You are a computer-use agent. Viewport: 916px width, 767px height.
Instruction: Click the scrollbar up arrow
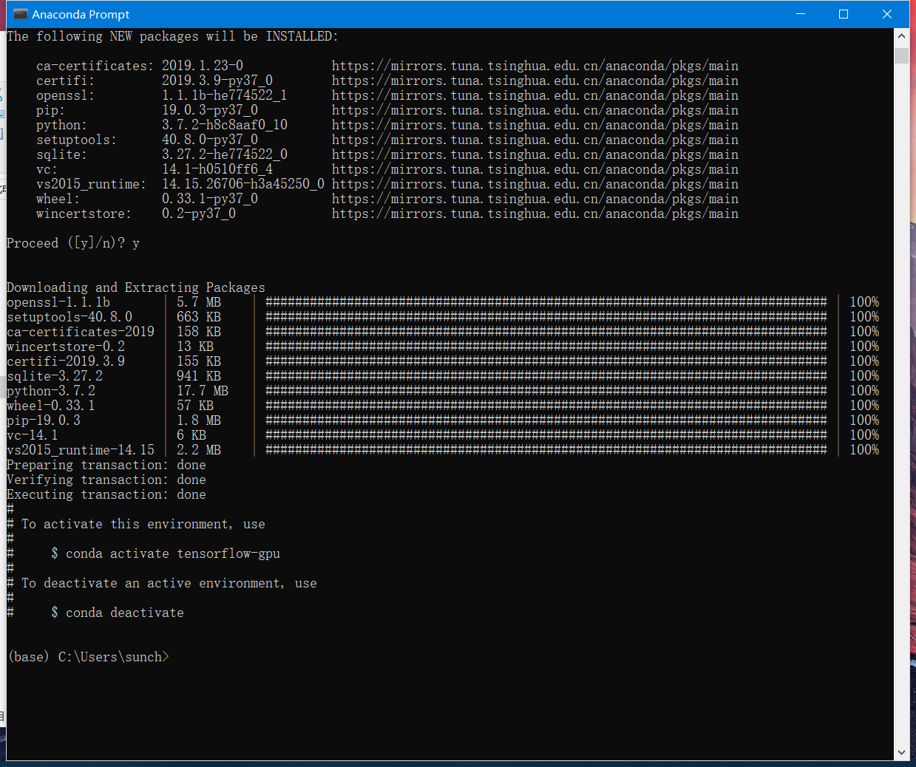pos(901,35)
